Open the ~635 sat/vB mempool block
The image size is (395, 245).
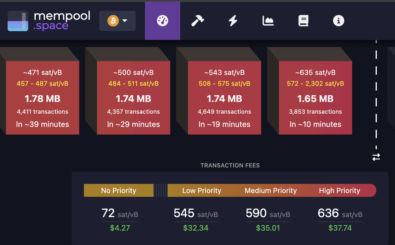pyautogui.click(x=315, y=98)
